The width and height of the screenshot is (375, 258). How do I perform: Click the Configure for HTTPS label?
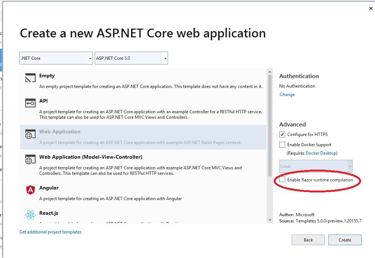point(307,134)
